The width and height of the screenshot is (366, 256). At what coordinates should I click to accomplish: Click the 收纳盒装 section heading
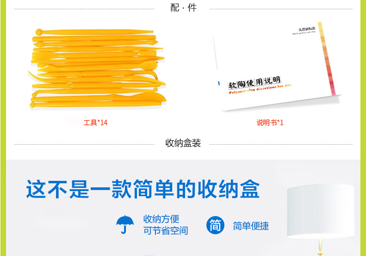pyautogui.click(x=183, y=143)
